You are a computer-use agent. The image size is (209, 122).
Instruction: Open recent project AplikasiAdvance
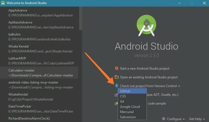tap(39, 25)
